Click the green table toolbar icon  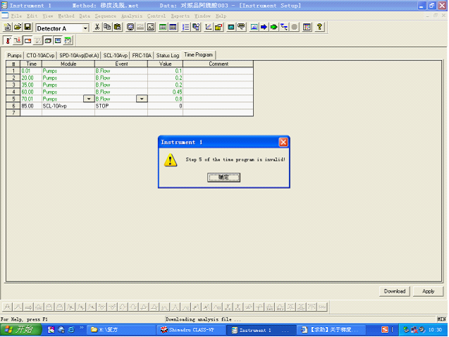[x=163, y=27]
